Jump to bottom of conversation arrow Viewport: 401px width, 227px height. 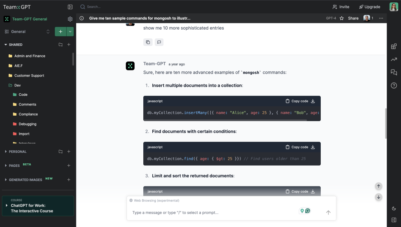(379, 197)
